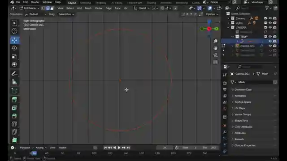The height and width of the screenshot is (161, 287).
Task: Select the Annotate tool
Action: coord(14,73)
